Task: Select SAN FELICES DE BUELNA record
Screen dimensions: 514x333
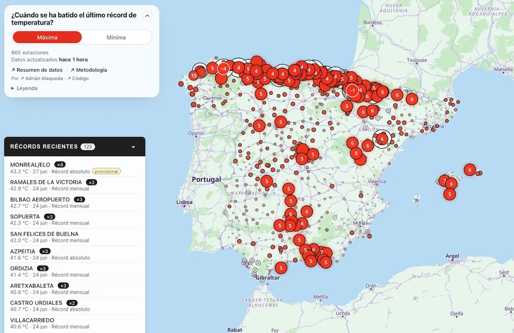Action: [75, 237]
